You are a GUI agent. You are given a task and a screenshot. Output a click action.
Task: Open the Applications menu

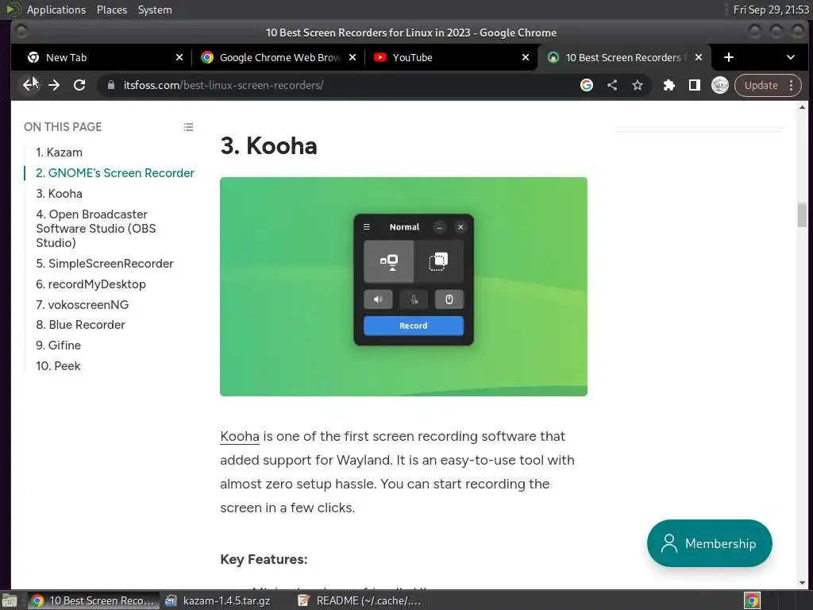click(x=56, y=10)
